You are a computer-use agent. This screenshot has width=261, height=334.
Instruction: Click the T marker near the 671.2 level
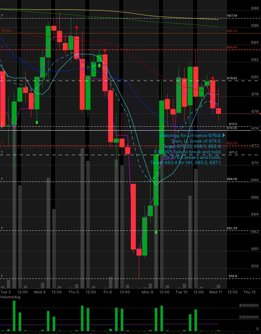(x=2, y=152)
